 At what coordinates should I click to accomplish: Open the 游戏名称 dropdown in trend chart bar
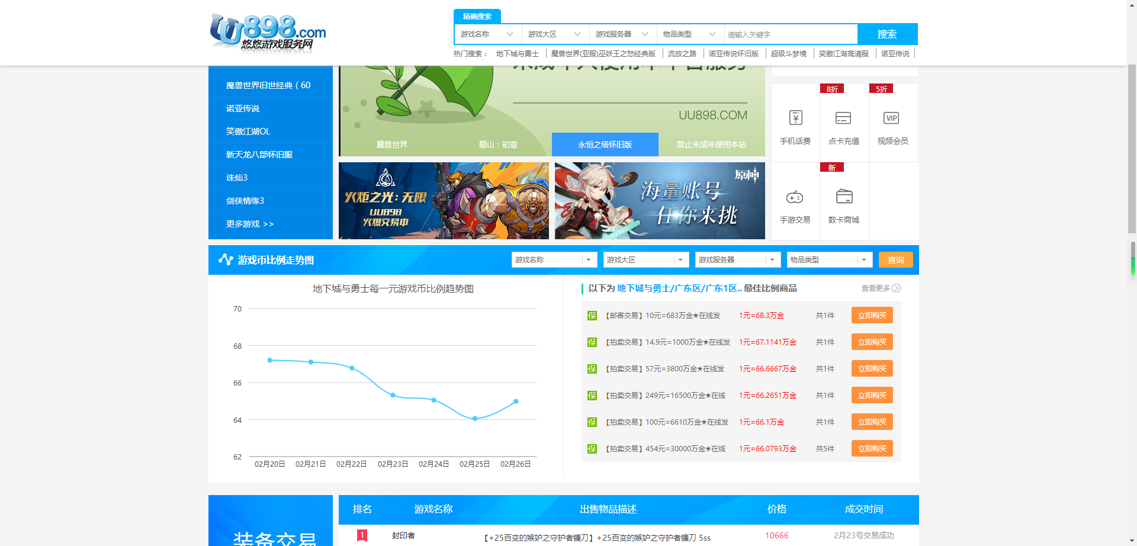tap(554, 260)
